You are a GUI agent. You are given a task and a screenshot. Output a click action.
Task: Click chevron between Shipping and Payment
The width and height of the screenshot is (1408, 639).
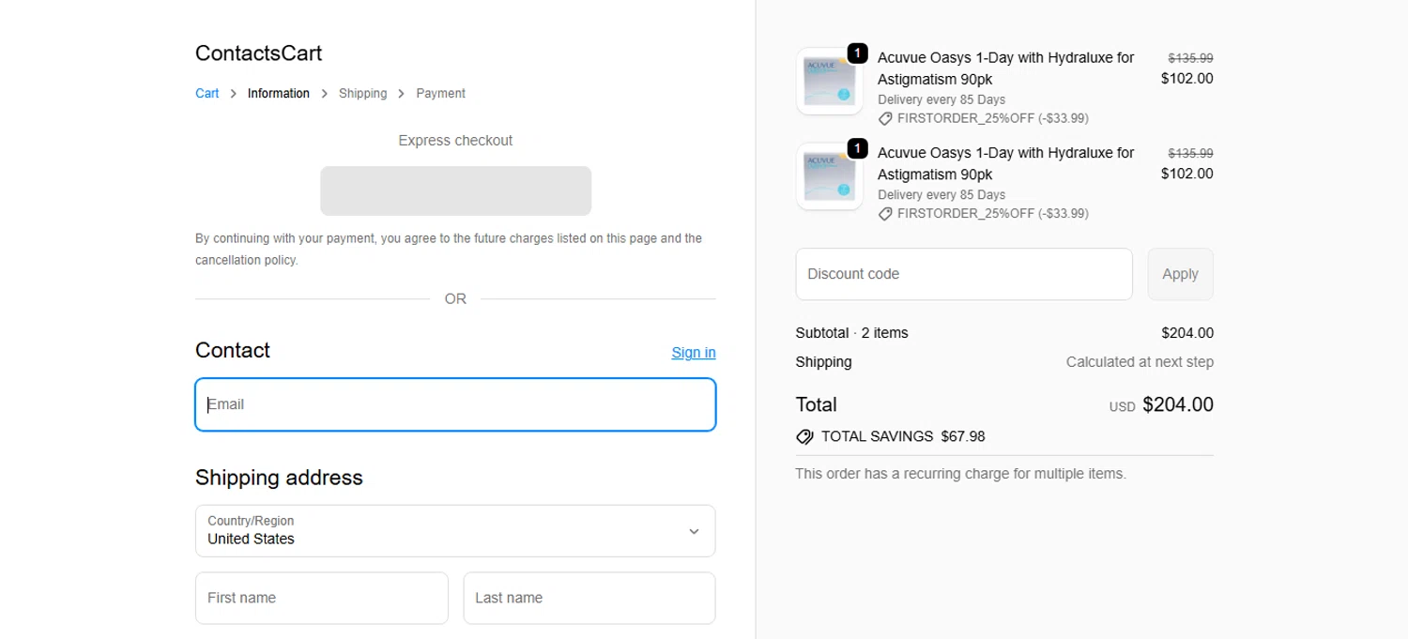(x=402, y=94)
